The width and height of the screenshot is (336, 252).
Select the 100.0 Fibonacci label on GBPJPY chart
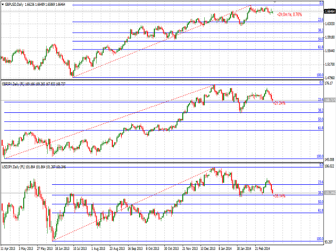(x=320, y=156)
